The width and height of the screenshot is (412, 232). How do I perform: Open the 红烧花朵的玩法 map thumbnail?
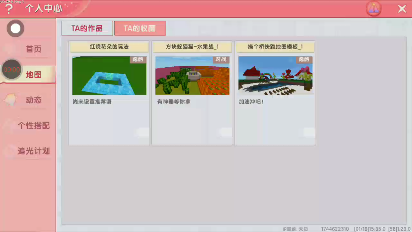[x=109, y=76]
